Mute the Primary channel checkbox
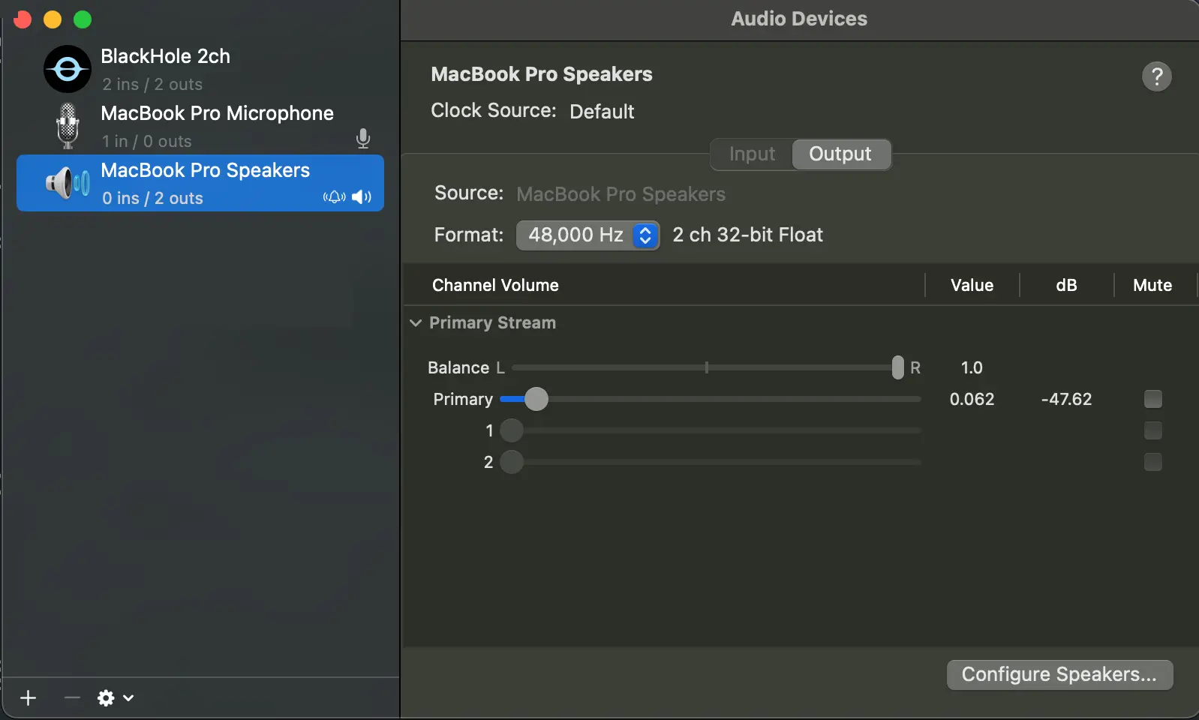 click(x=1152, y=399)
